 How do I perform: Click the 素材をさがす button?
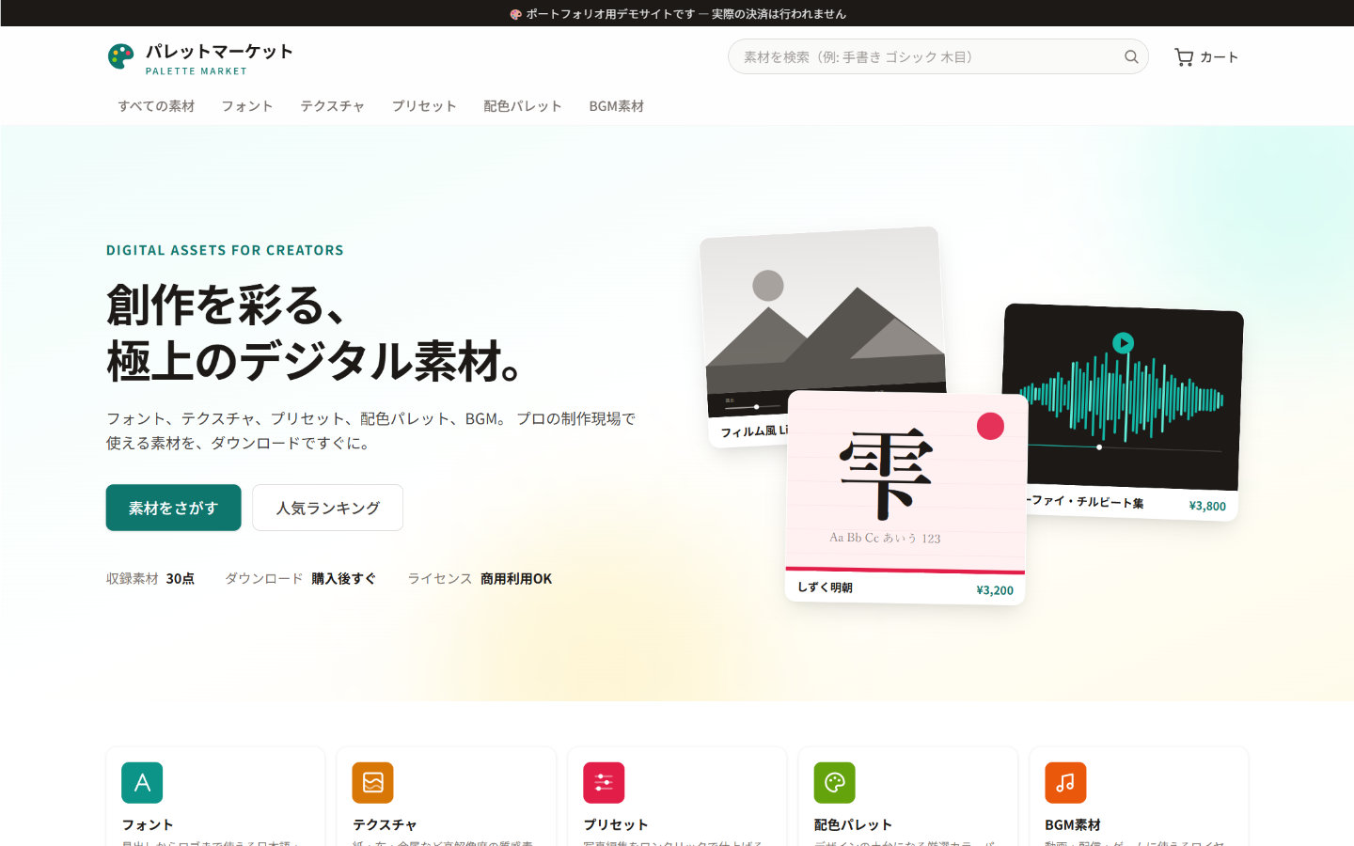click(x=173, y=508)
